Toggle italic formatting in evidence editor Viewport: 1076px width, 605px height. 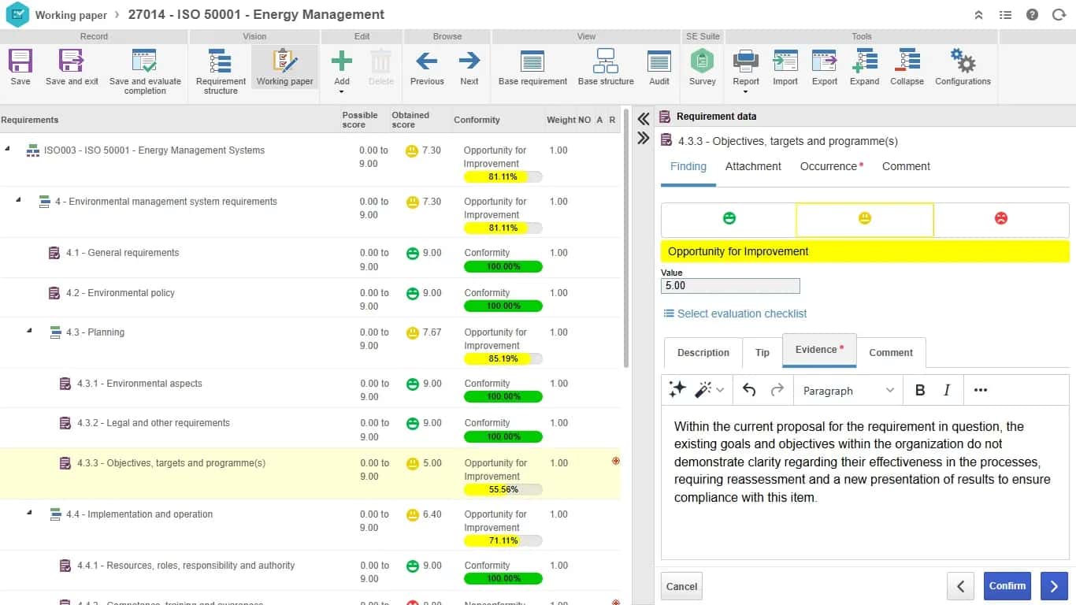tap(947, 390)
